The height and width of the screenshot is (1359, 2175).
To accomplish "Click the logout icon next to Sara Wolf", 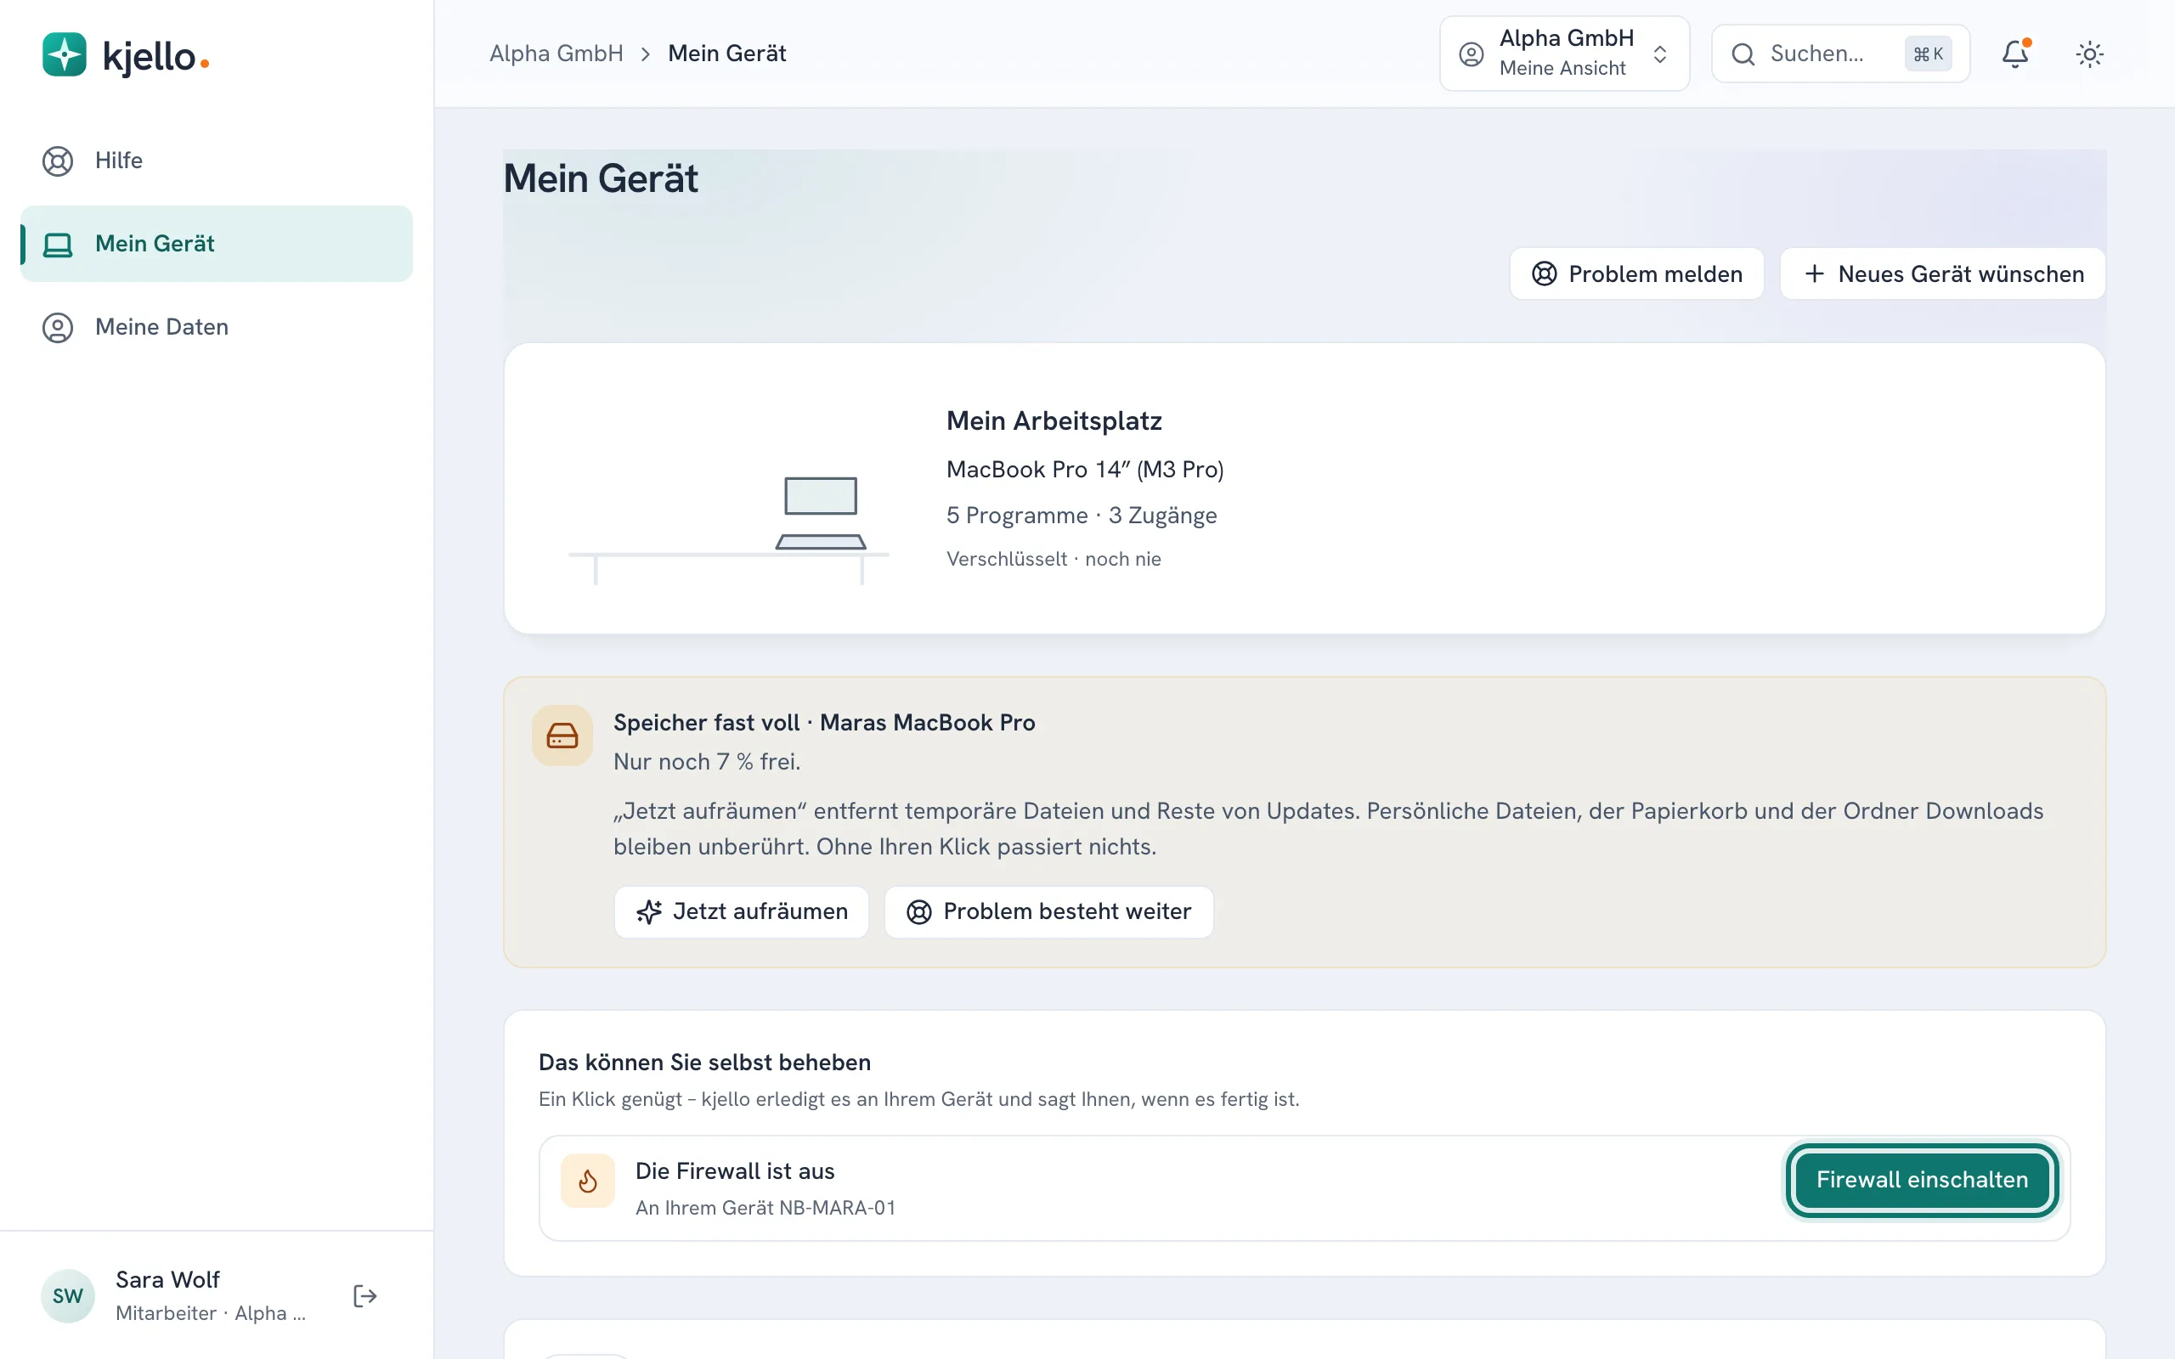I will coord(364,1295).
